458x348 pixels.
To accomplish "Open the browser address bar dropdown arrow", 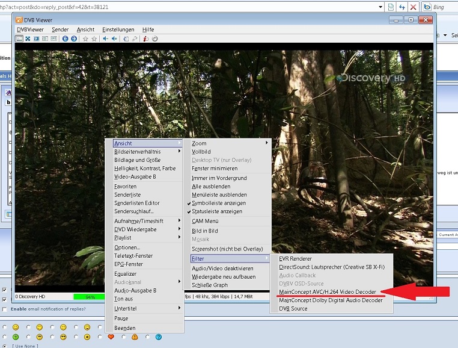I will click(x=380, y=7).
